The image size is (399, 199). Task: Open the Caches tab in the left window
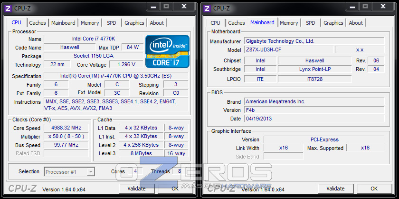click(38, 23)
